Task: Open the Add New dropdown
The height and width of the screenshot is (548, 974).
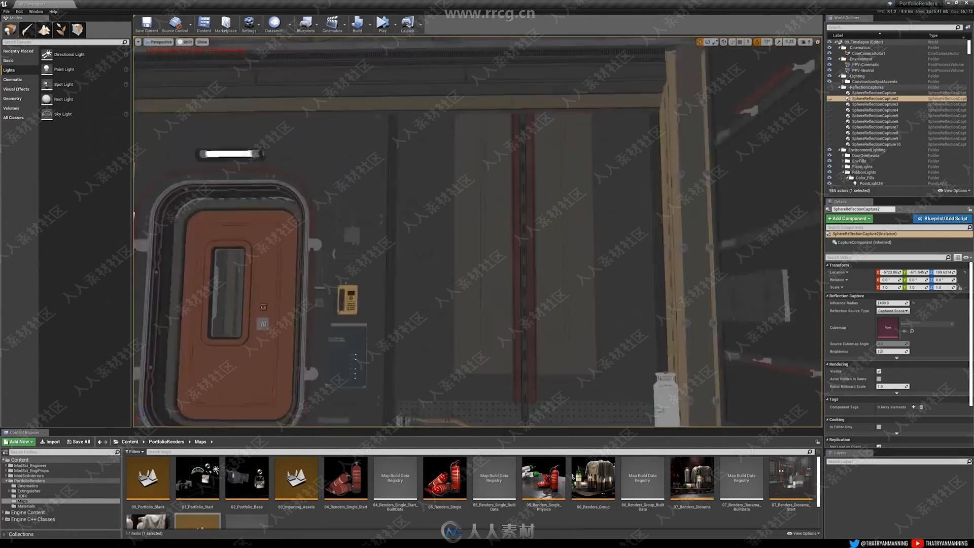Action: point(18,442)
